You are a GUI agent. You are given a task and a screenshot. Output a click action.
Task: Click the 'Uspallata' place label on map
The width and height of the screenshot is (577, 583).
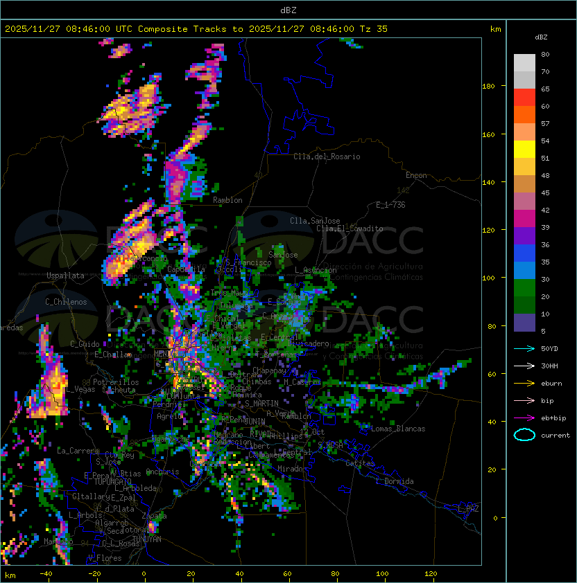[65, 276]
